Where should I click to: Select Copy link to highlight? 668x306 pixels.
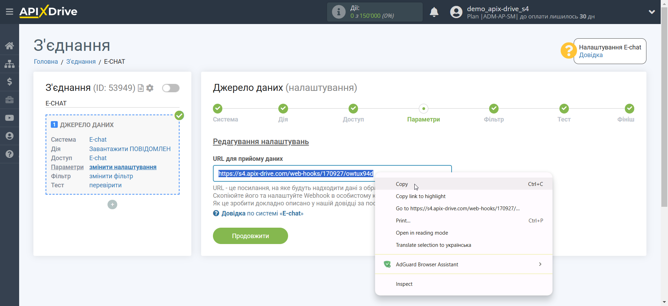pyautogui.click(x=464, y=196)
